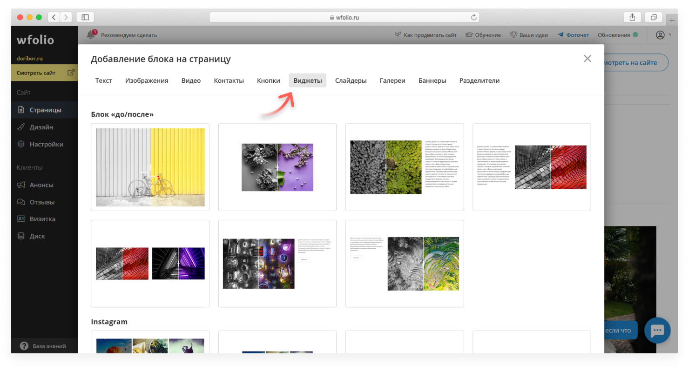The width and height of the screenshot is (689, 371).
Task: Switch to the Изображения tab
Action: coord(147,80)
